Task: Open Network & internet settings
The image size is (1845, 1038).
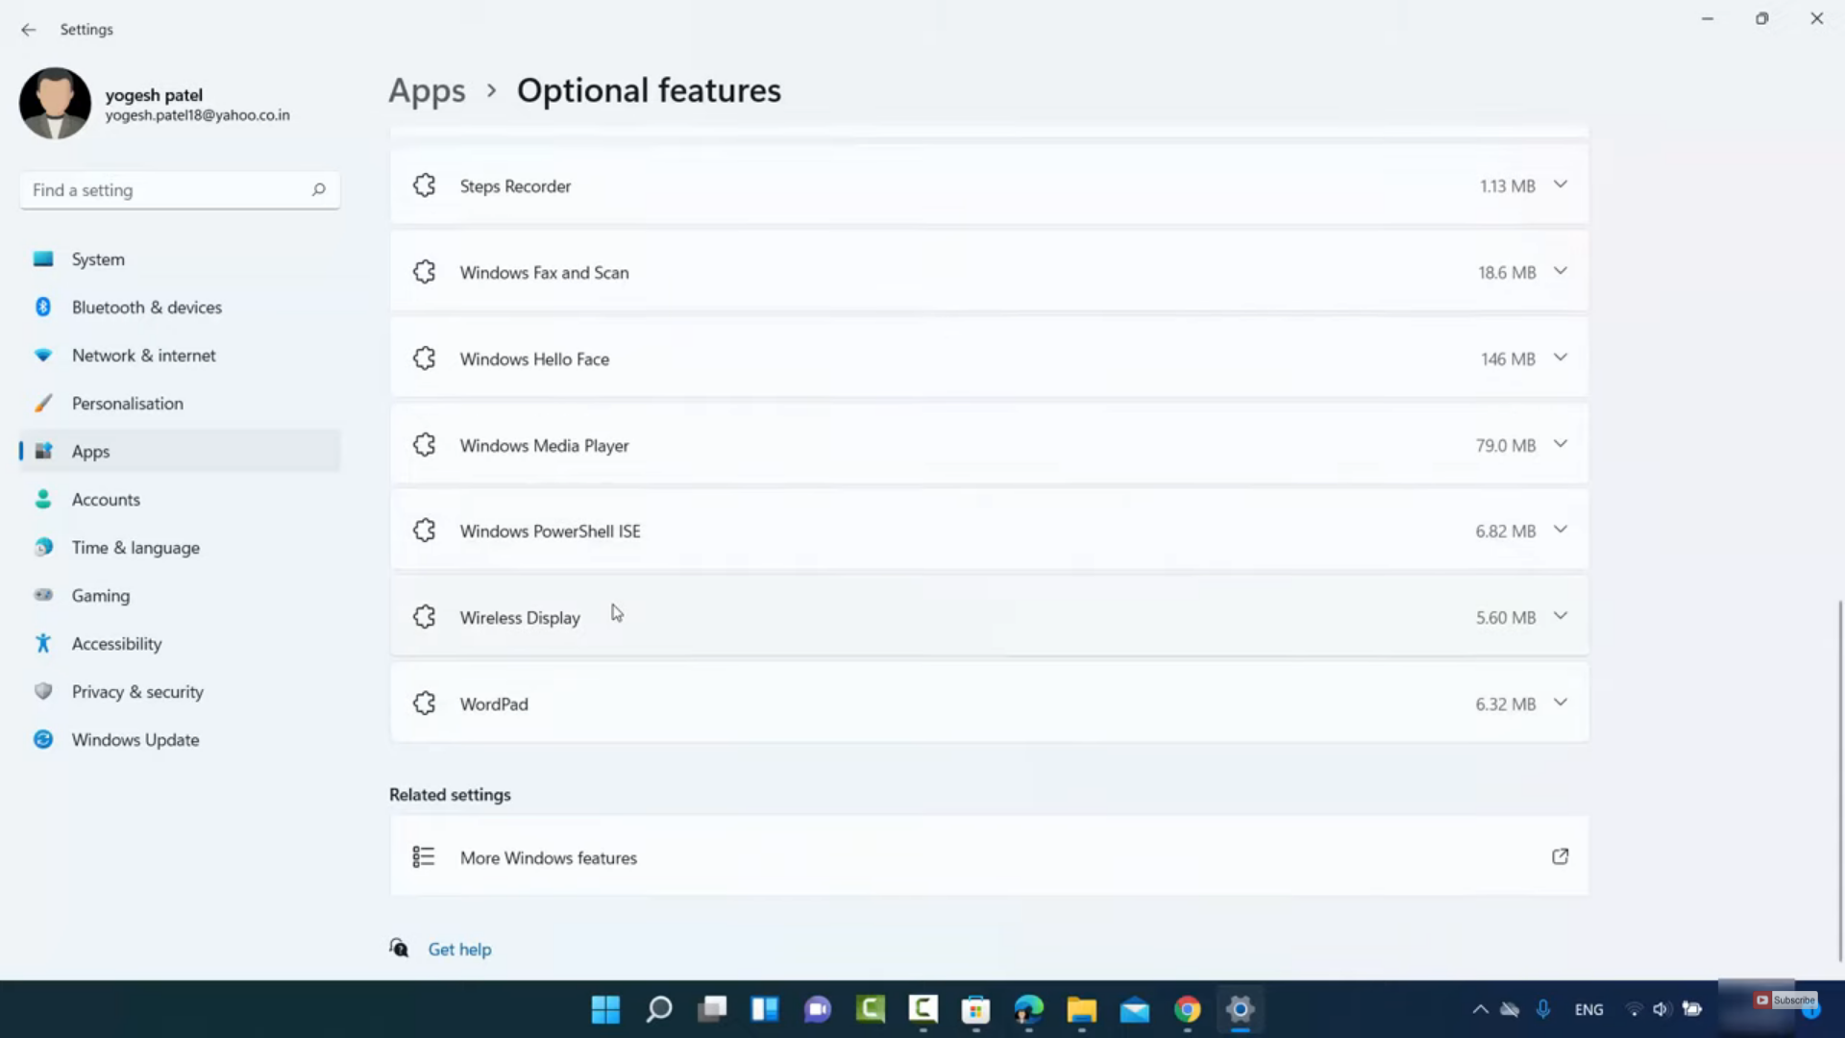Action: tap(180, 356)
